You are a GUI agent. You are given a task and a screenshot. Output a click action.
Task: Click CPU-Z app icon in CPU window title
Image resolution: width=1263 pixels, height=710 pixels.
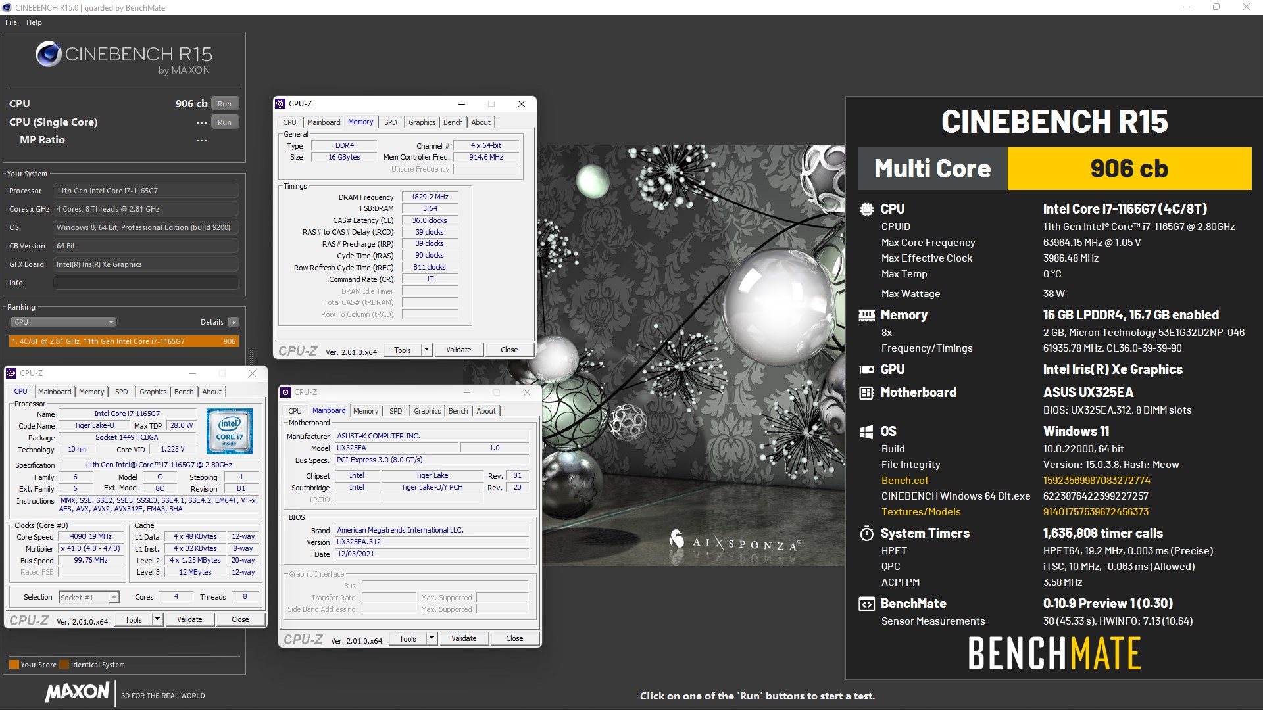click(11, 373)
